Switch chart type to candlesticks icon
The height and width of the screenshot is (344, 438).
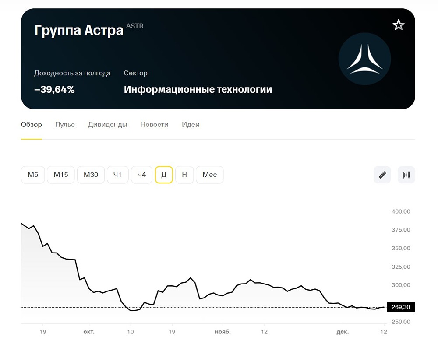406,175
